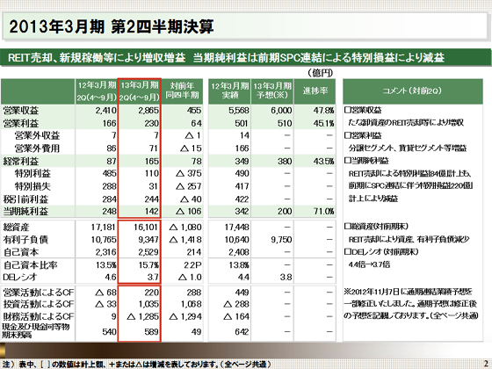492x369 pixels.
Task: Select the 対前年同四半期 column header
Action: coord(183,91)
